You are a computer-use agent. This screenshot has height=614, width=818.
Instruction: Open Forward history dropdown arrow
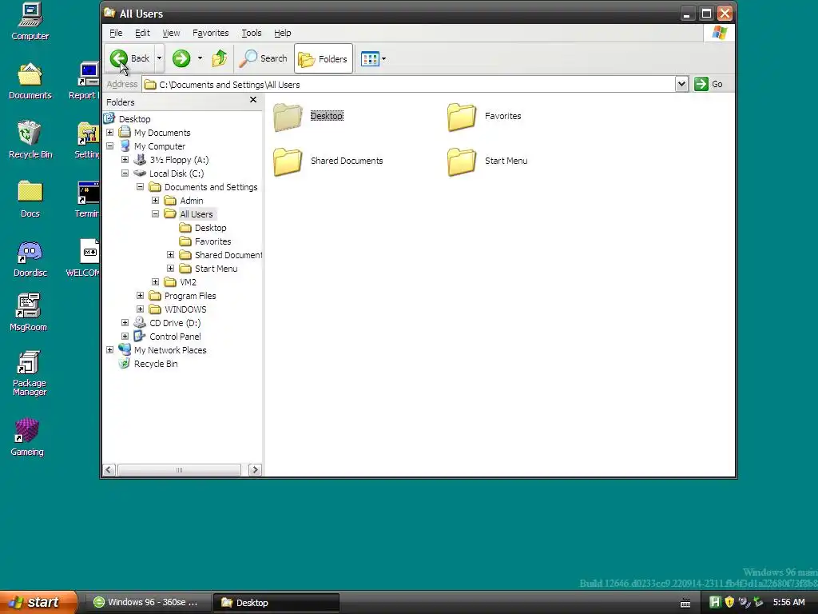[x=200, y=58]
